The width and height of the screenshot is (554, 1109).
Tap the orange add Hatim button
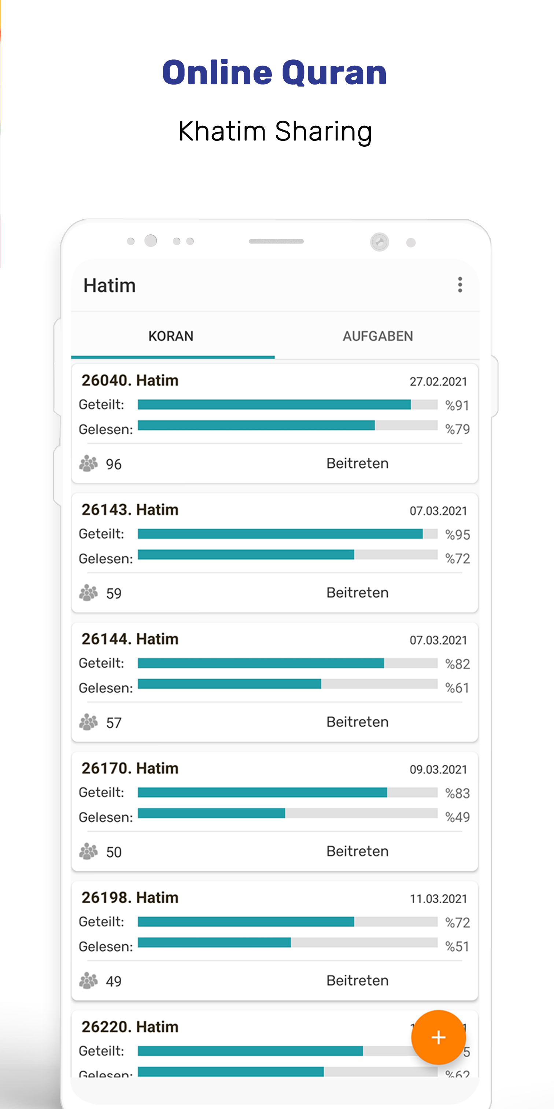(438, 1037)
